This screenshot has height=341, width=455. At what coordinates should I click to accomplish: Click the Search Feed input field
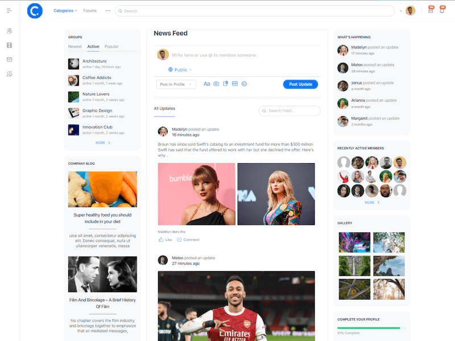pyautogui.click(x=289, y=111)
